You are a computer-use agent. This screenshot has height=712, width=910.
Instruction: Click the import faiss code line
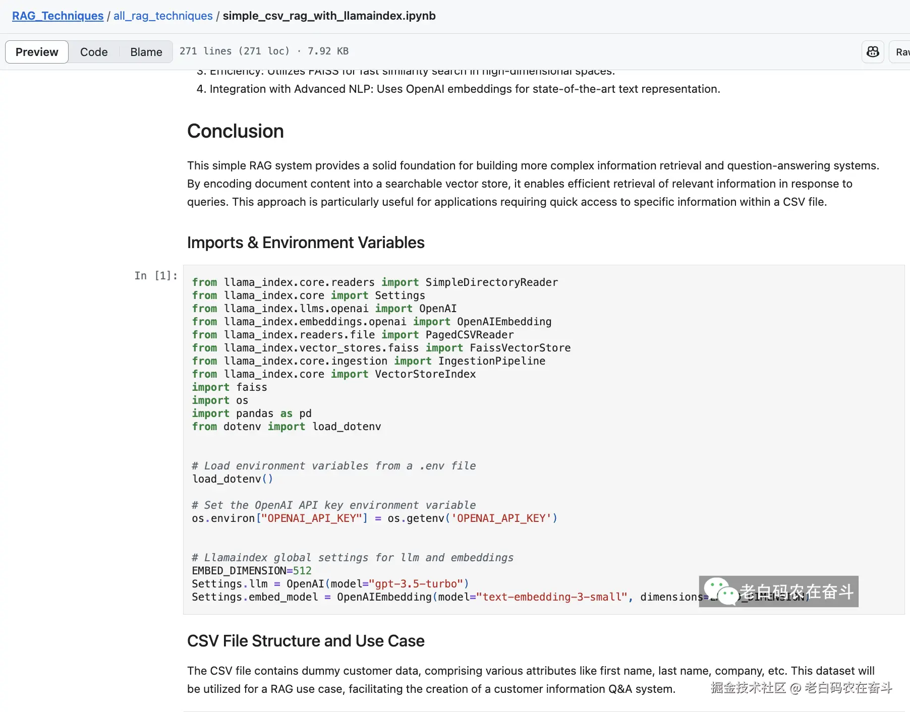pyautogui.click(x=230, y=387)
